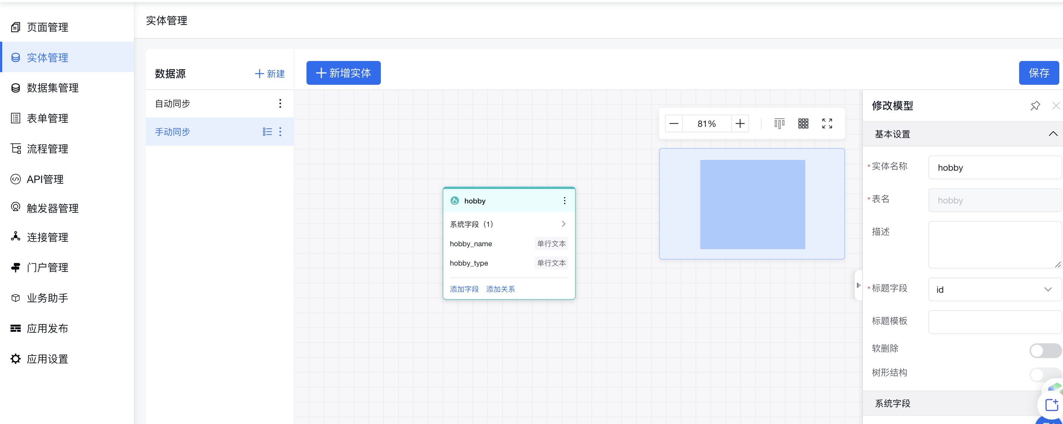Image resolution: width=1063 pixels, height=424 pixels.
Task: Click 单行文本 tag beside hobby_type
Action: click(551, 263)
